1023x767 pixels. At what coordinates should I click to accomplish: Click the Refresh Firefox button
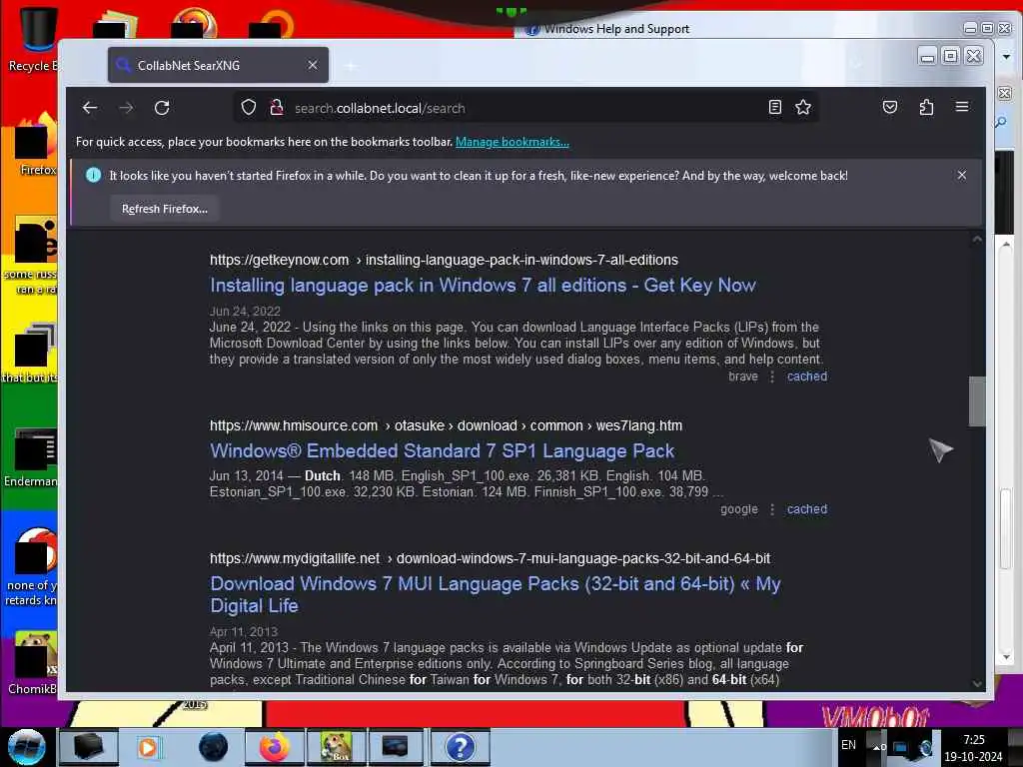[x=165, y=209]
